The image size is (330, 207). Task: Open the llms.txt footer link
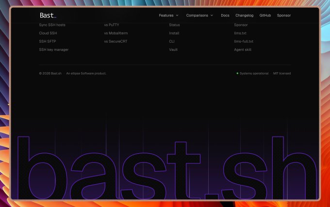240,33
